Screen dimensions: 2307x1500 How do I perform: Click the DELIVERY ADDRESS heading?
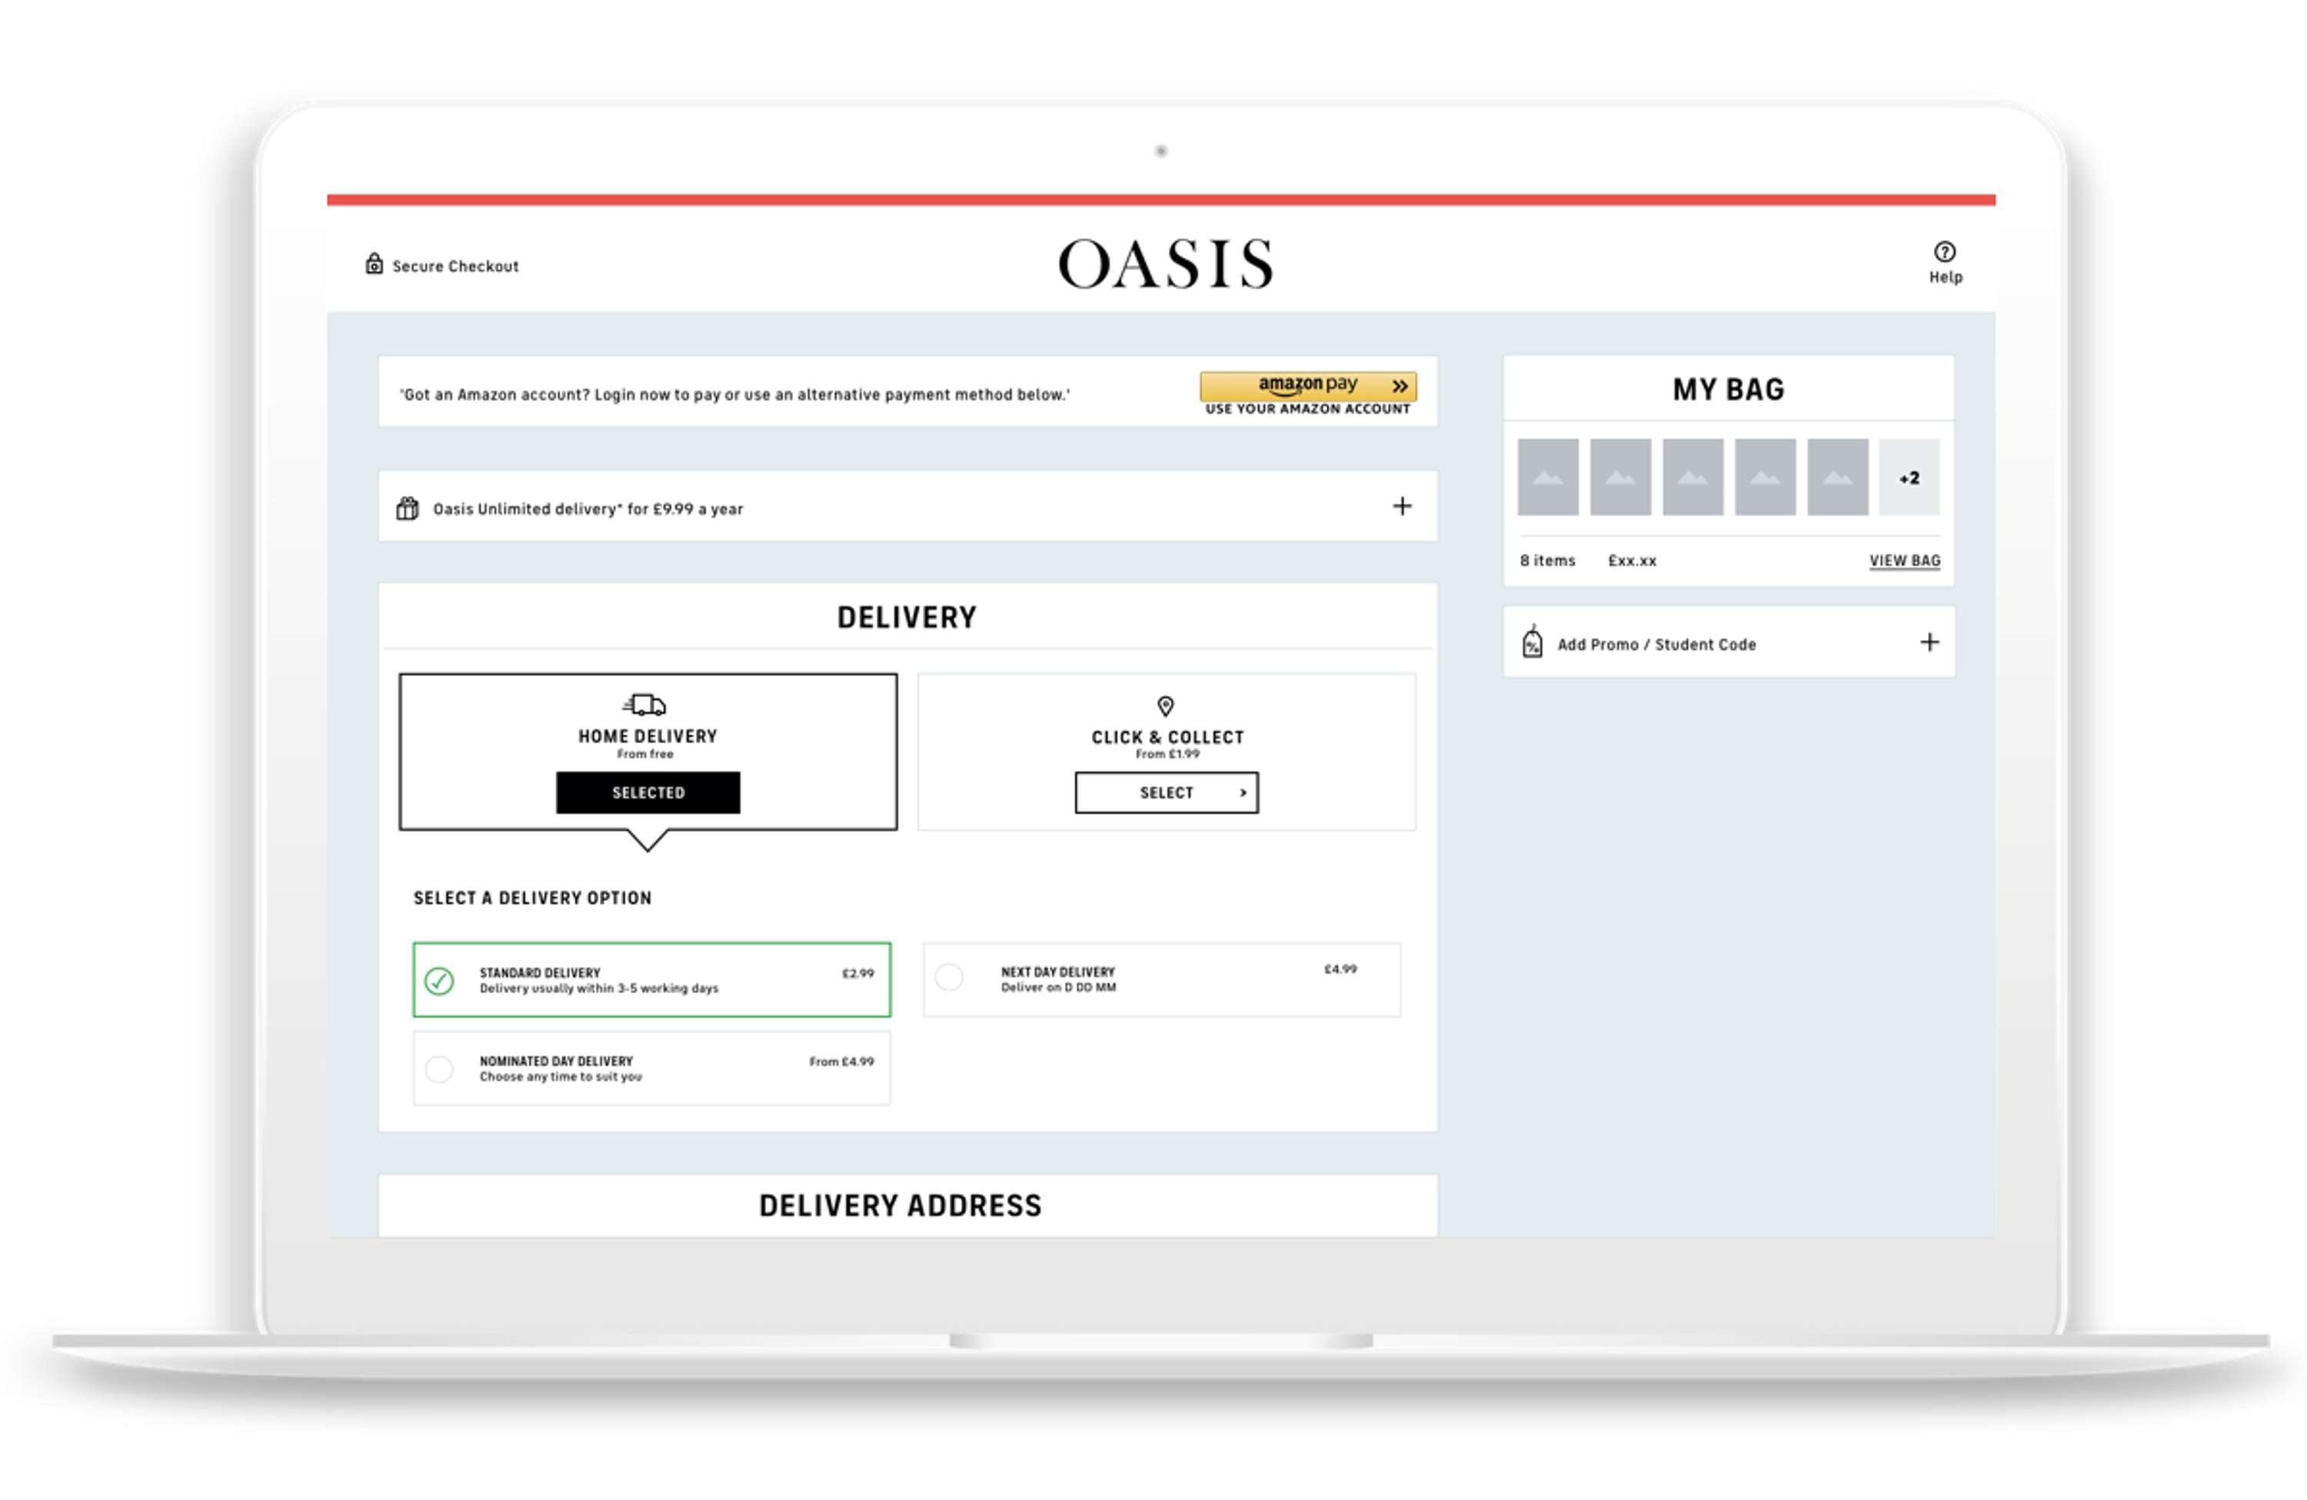(x=900, y=1205)
